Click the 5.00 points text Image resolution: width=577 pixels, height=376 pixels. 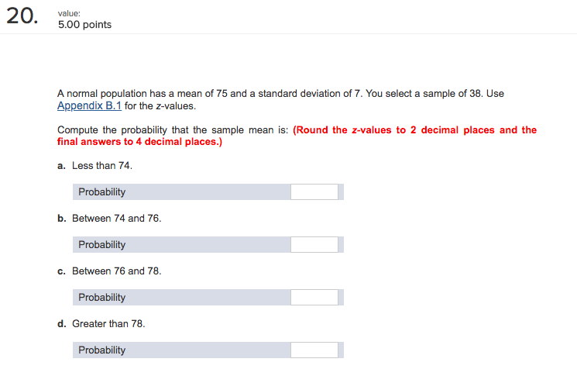point(84,25)
